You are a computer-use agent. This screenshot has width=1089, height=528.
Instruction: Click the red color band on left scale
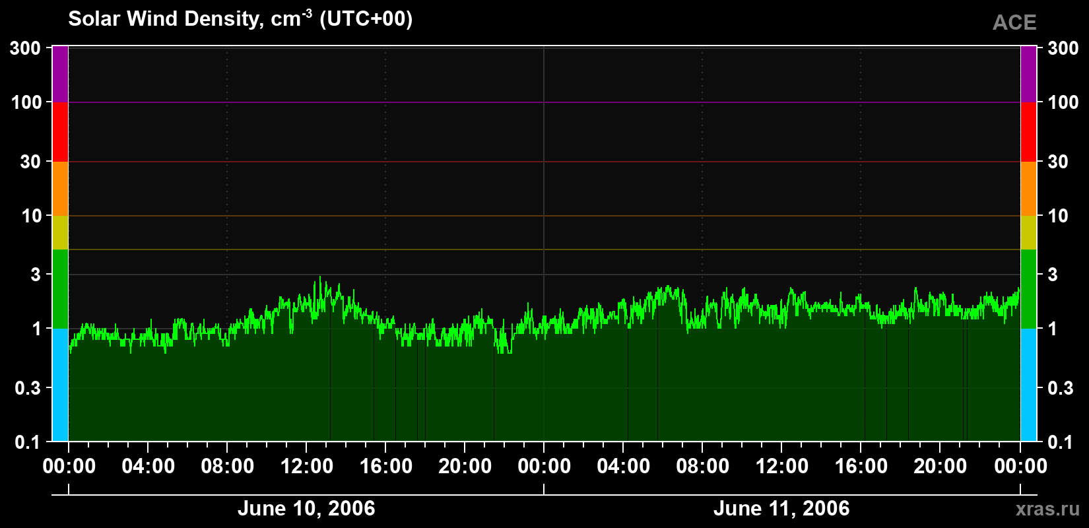(60, 132)
